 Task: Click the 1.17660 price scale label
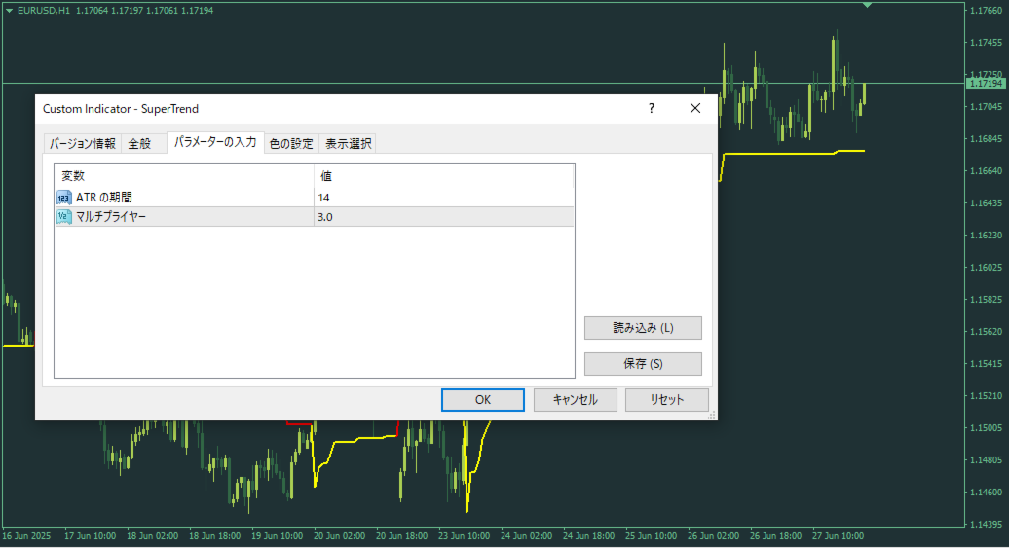(x=986, y=11)
